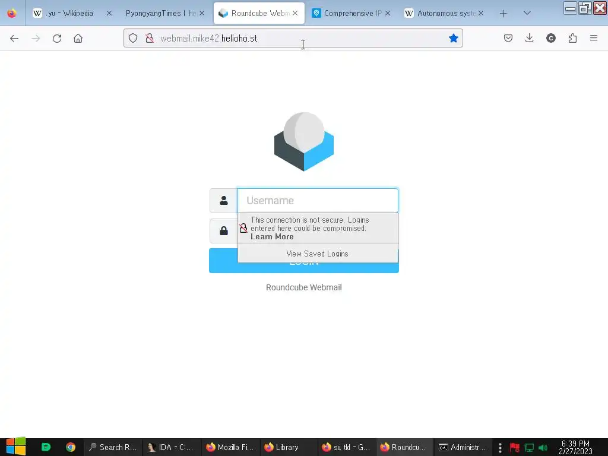Image resolution: width=608 pixels, height=456 pixels.
Task: Switch to the Administr... command prompt
Action: point(463,447)
